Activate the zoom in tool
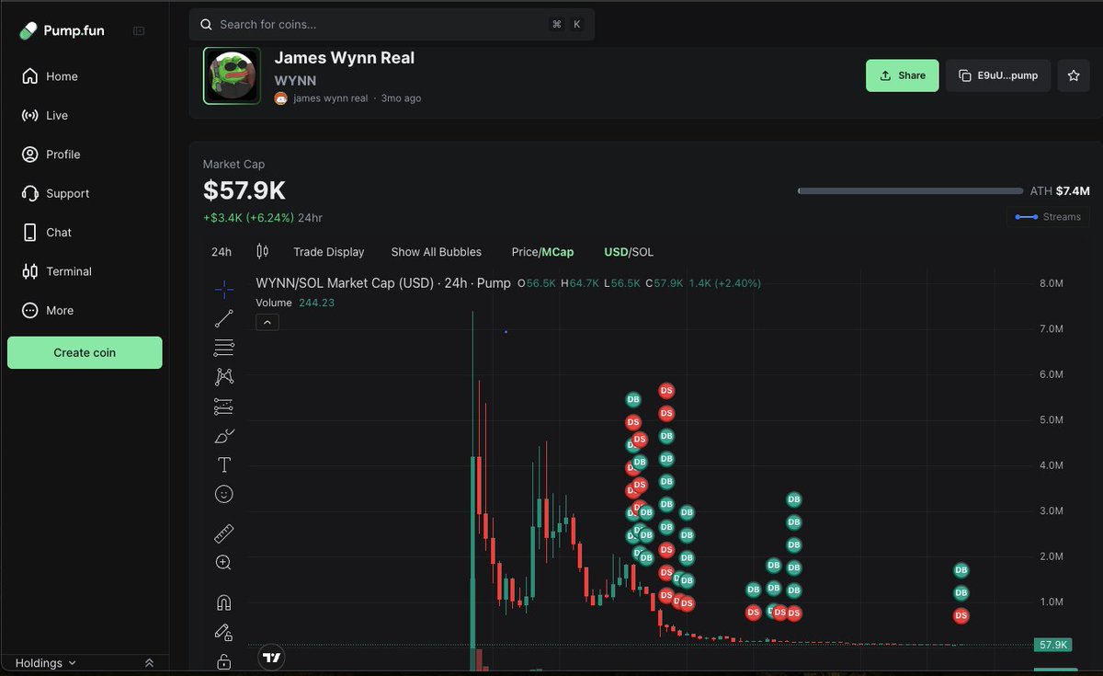The height and width of the screenshot is (676, 1103). pos(223,562)
